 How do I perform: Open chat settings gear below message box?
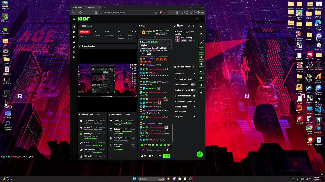click(160, 156)
